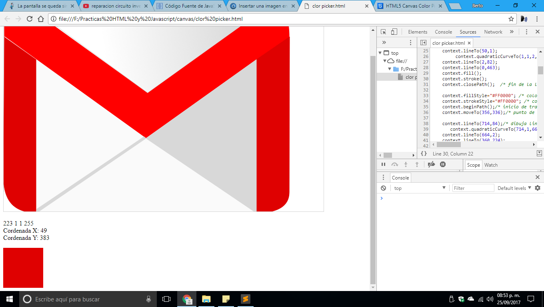
Task: Open the navigator pane options menu
Action: (x=410, y=42)
